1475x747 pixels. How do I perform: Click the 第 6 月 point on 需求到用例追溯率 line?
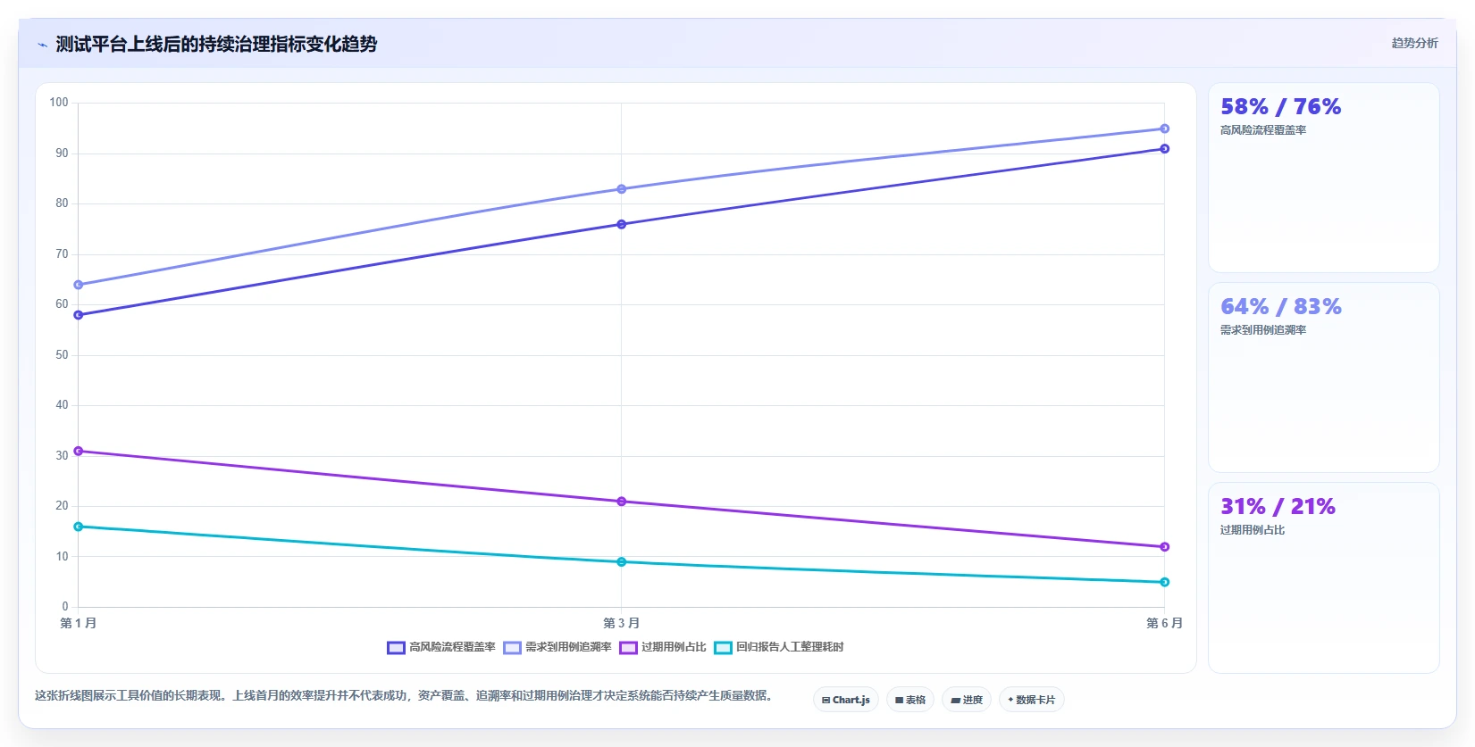tap(1164, 129)
